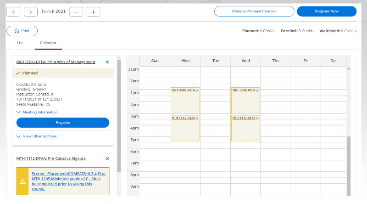Open Monday MTH-1112-DTAA calendar event
Image resolution: width=367 pixels, height=204 pixels.
pyautogui.click(x=183, y=118)
